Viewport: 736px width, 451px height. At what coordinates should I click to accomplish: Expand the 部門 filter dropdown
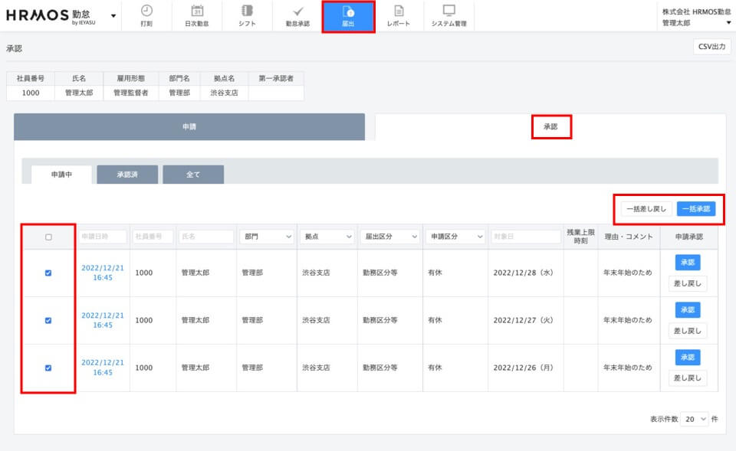tap(267, 237)
